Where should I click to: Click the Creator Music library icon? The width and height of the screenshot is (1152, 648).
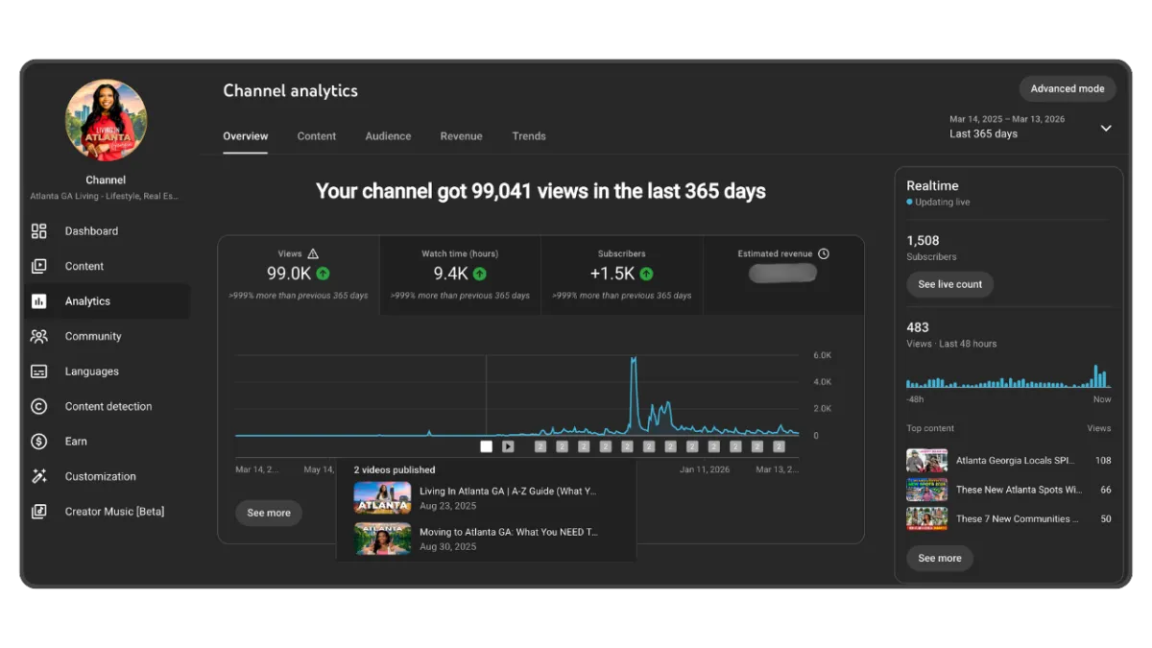point(38,512)
